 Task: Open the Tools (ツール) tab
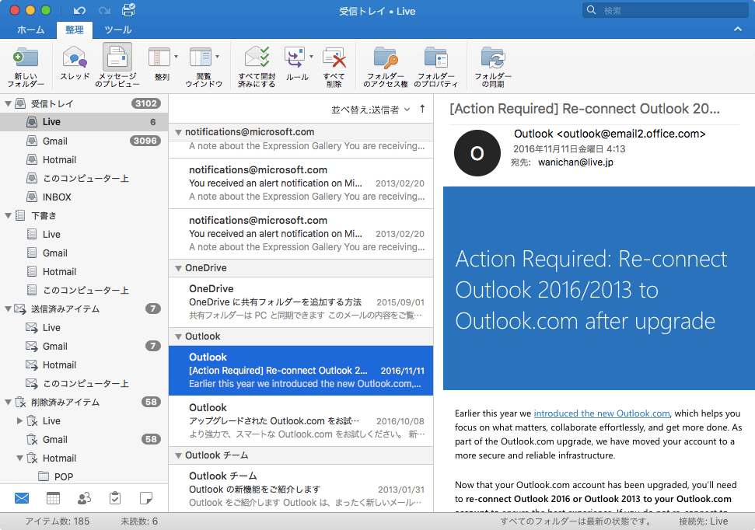click(x=118, y=30)
